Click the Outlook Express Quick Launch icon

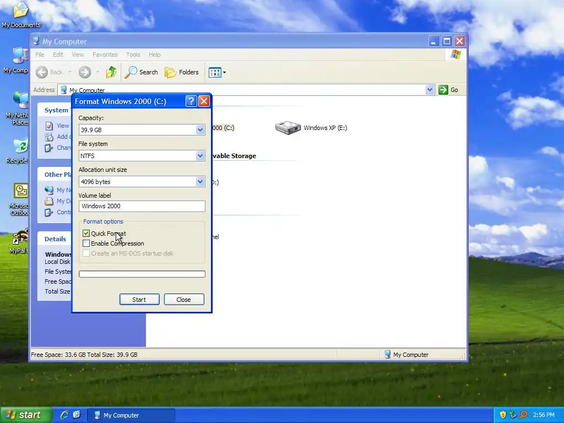point(77,415)
